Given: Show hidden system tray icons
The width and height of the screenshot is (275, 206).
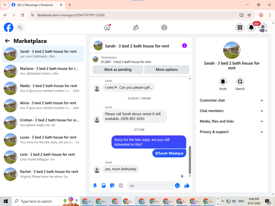Looking at the screenshot, I should [223, 201].
